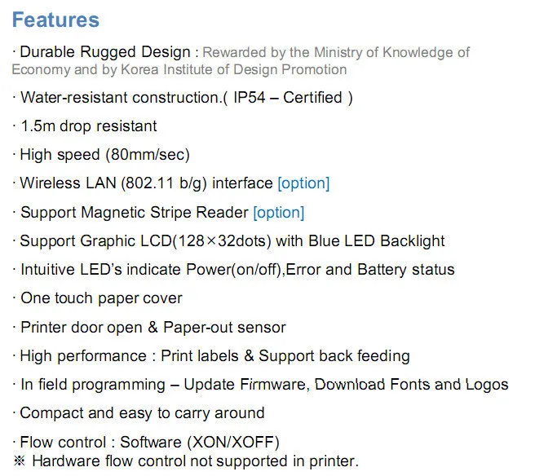The height and width of the screenshot is (476, 535).
Task: Click the "High performance : Print labels" line
Action: [x=214, y=356]
